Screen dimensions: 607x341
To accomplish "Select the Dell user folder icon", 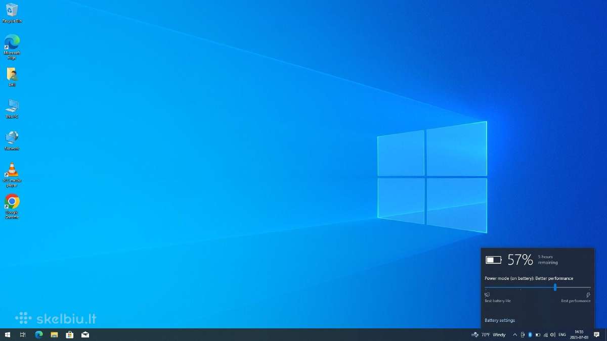I will pos(12,77).
